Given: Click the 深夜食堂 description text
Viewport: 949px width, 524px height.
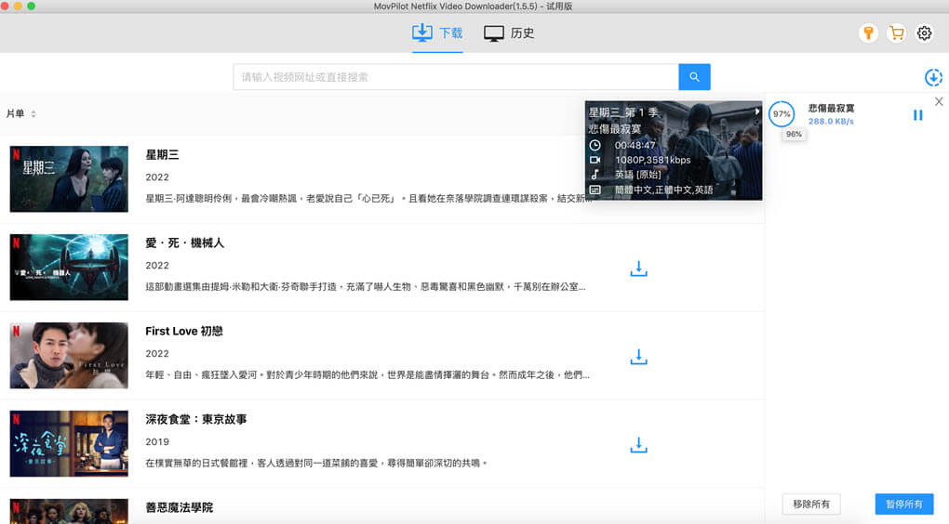Looking at the screenshot, I should 316,463.
